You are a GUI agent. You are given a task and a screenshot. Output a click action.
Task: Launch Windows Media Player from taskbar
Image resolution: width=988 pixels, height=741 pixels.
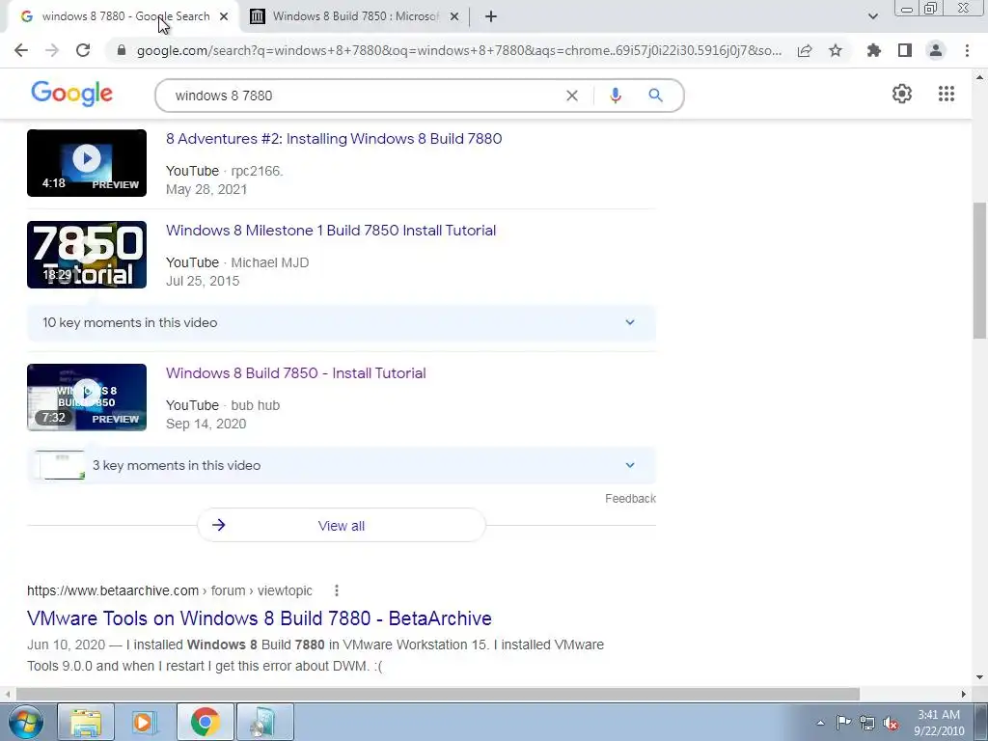click(145, 722)
